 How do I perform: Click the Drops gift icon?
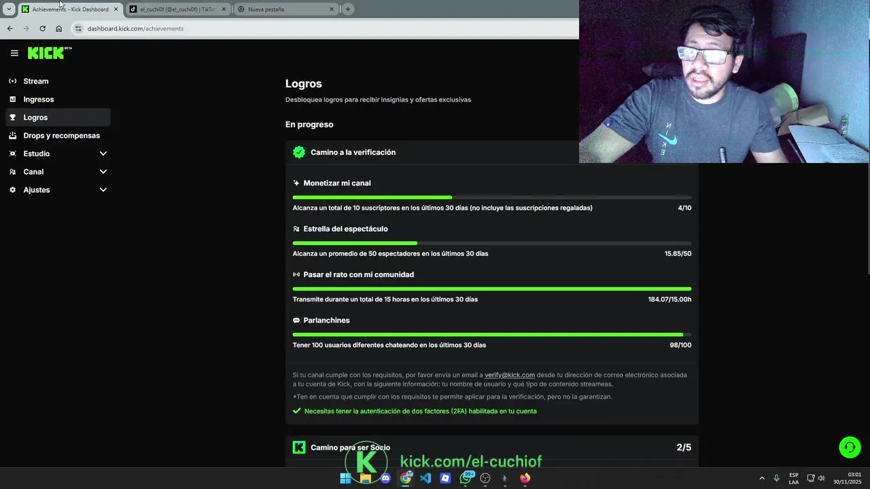click(x=12, y=135)
